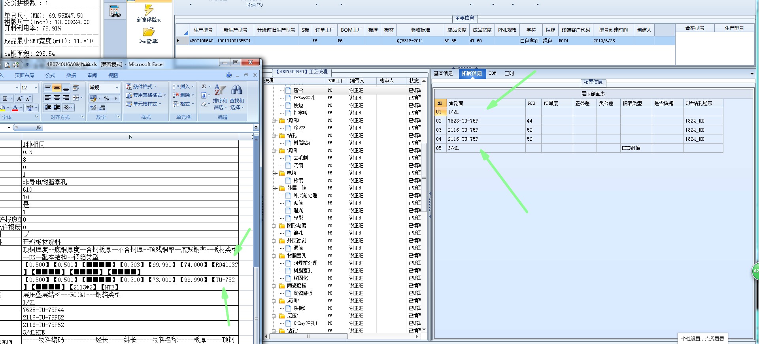Apply percent style format
This screenshot has height=344, width=759.
click(106, 98)
